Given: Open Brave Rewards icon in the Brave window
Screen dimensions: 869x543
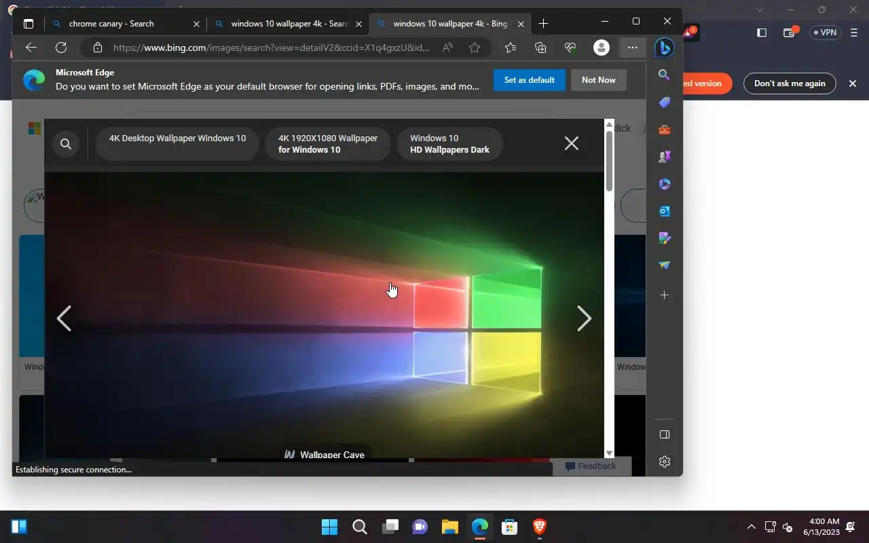Looking at the screenshot, I should point(690,32).
